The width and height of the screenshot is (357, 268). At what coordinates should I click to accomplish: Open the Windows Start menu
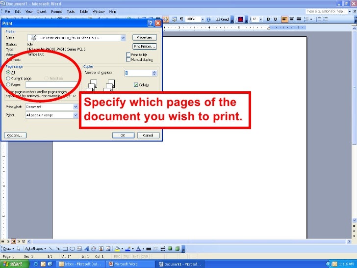tap(15, 264)
